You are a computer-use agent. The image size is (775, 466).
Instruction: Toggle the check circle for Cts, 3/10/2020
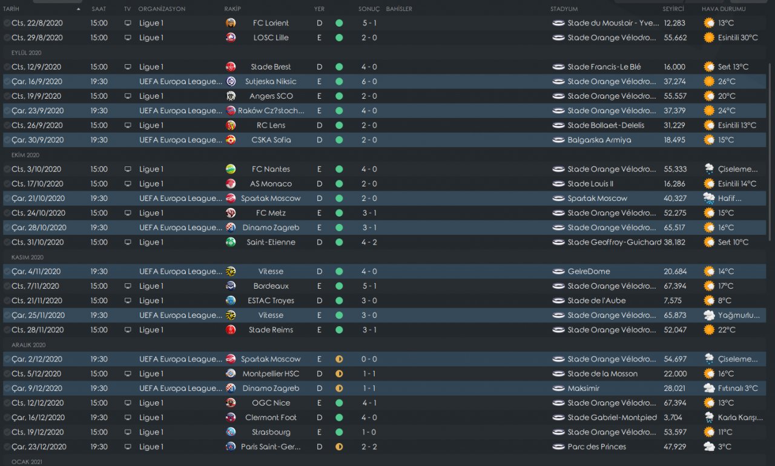(7, 169)
